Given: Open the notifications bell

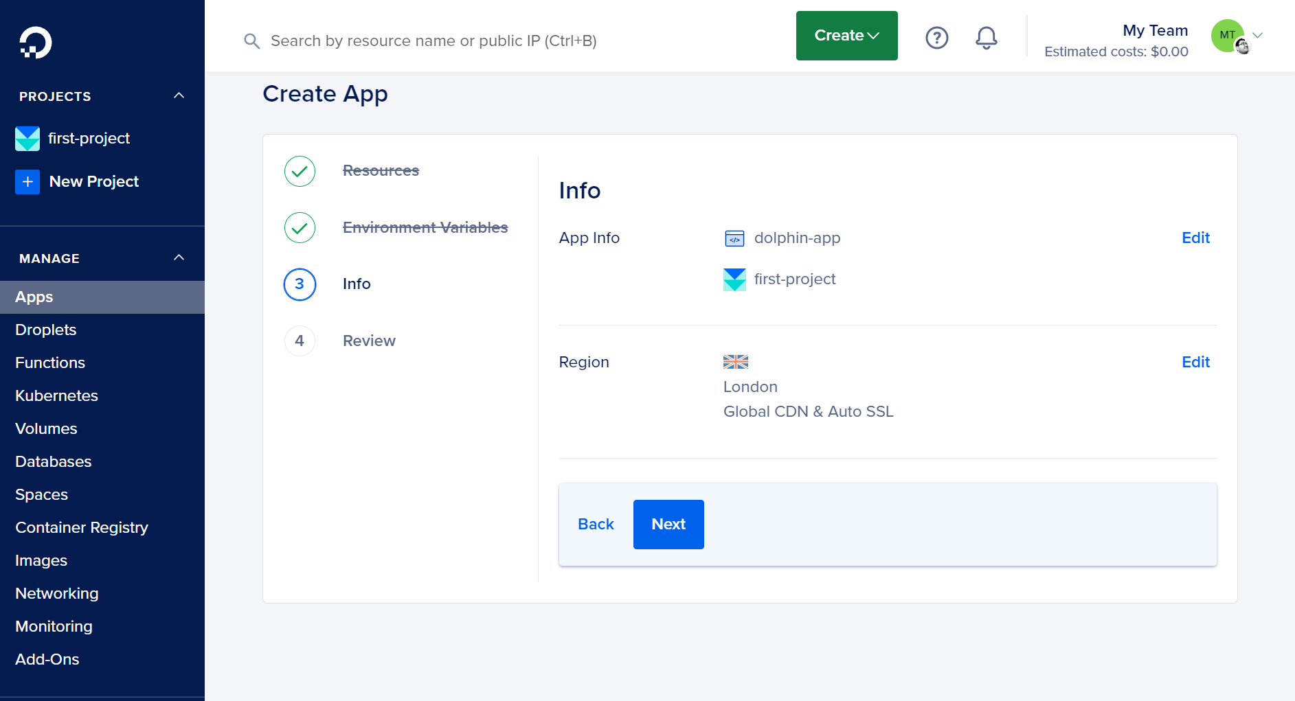Looking at the screenshot, I should tap(986, 37).
